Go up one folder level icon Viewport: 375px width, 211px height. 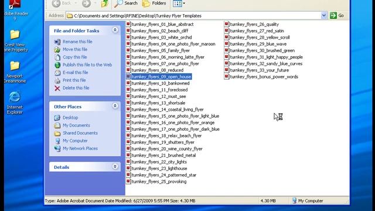(x=105, y=4)
